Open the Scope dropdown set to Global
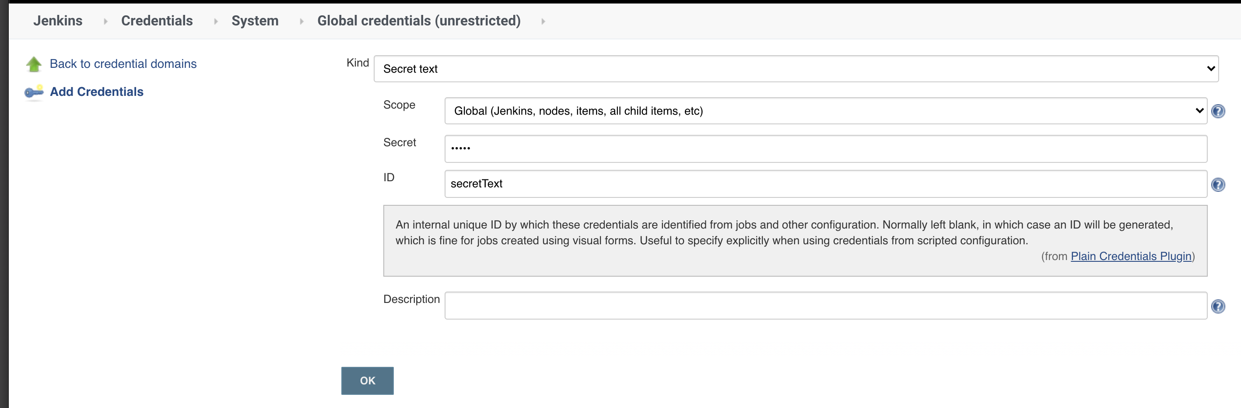This screenshot has width=1241, height=408. pyautogui.click(x=825, y=111)
